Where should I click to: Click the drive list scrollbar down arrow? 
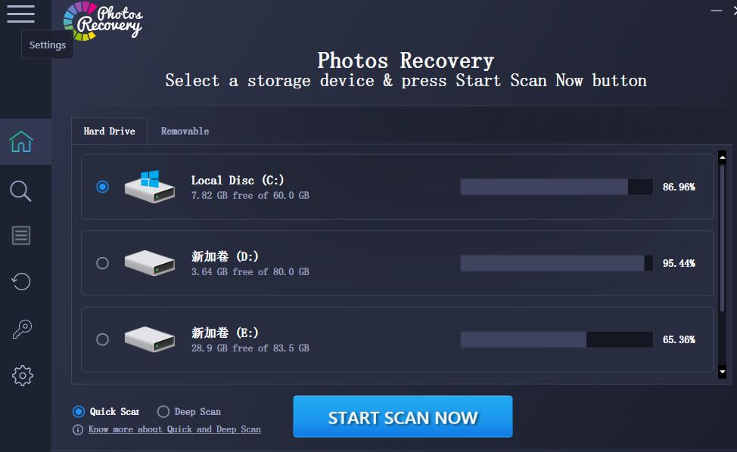pyautogui.click(x=723, y=373)
